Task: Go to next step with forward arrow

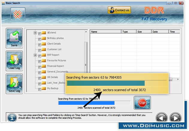Action: point(176,118)
